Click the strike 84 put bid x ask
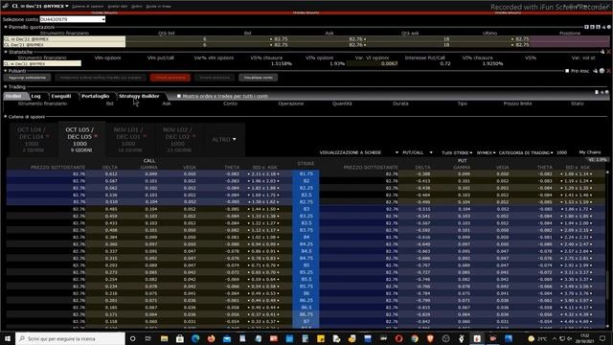The image size is (613, 345). pos(576,237)
